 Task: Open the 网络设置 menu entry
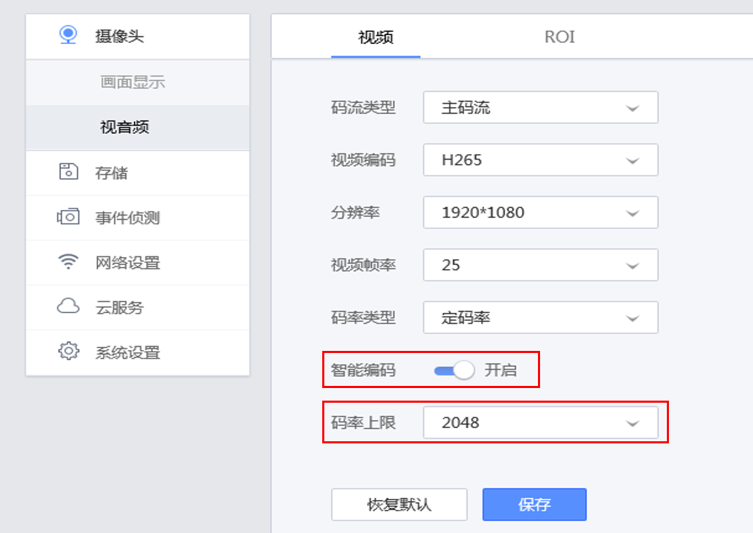click(x=128, y=263)
